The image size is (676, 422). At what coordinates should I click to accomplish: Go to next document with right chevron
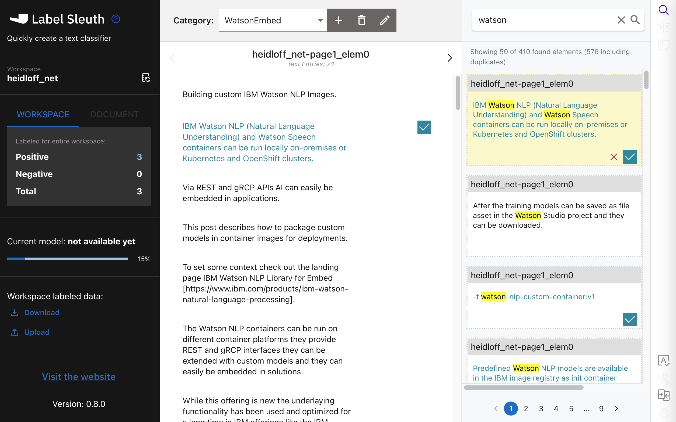click(x=449, y=58)
